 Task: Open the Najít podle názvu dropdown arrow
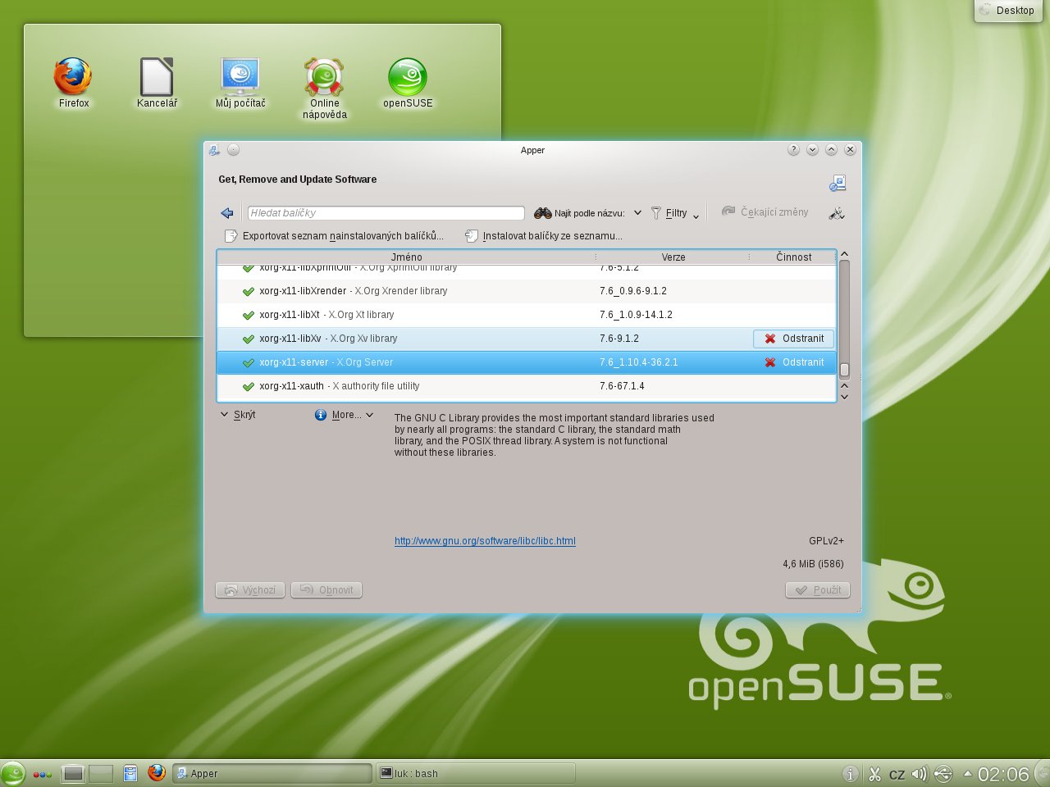[x=637, y=213]
